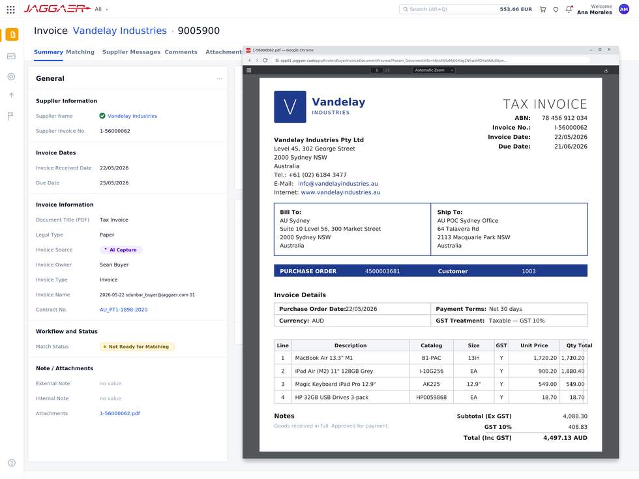Open the 1-56000062.pdf attachment link

point(120,413)
